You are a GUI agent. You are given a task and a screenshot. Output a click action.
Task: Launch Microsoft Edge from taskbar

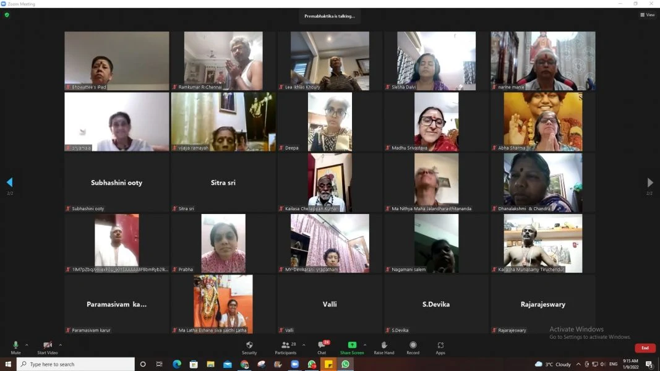click(x=177, y=364)
